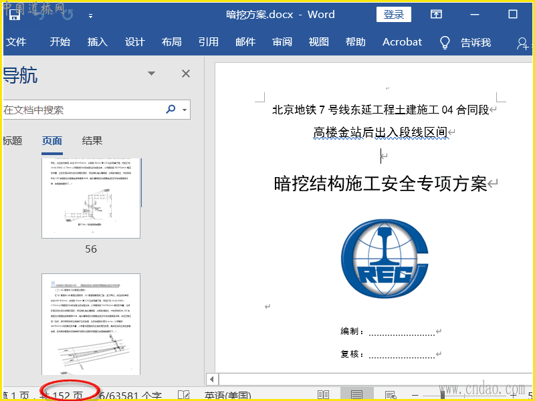
Task: Click the line 高楼金站后出入段线区间
Action: tap(381, 132)
